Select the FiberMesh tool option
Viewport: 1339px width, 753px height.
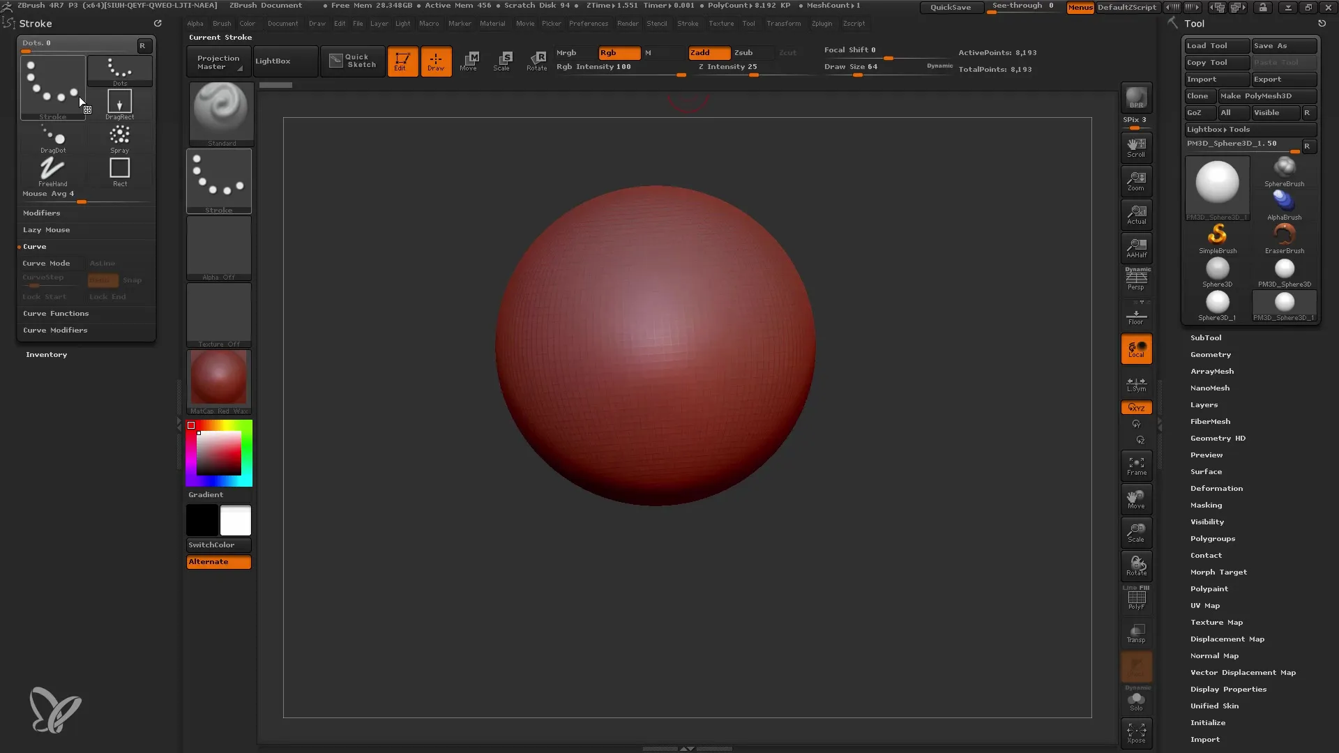[1211, 421]
